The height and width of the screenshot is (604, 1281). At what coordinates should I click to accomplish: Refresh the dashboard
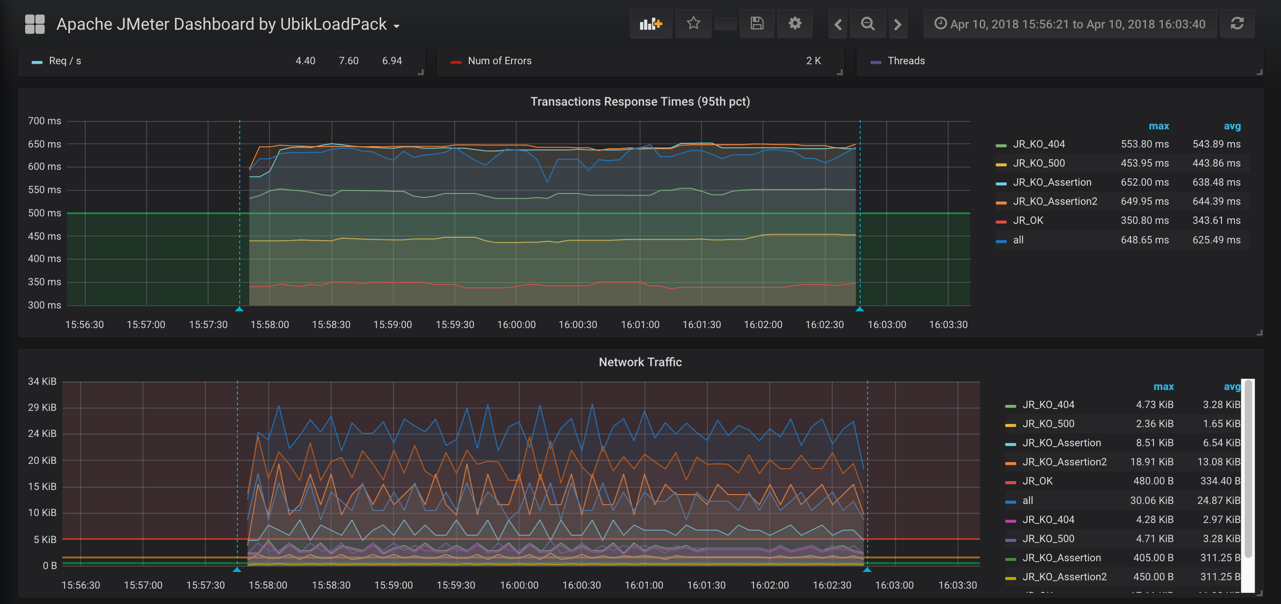tap(1237, 24)
